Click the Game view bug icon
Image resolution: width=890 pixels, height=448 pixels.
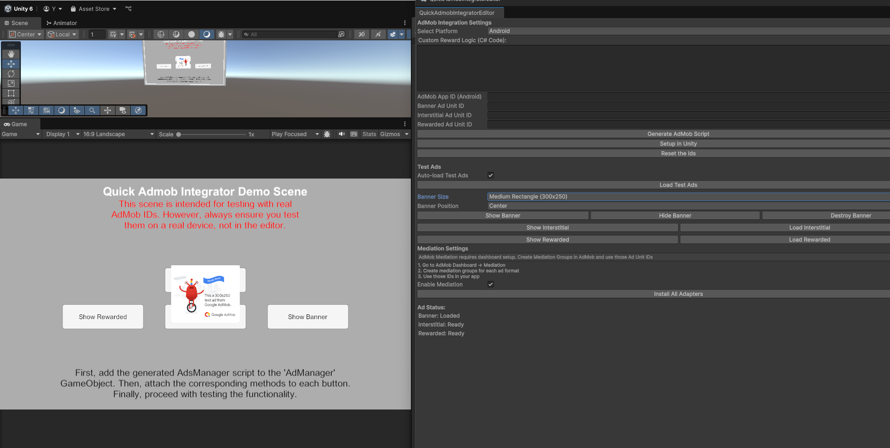click(327, 134)
